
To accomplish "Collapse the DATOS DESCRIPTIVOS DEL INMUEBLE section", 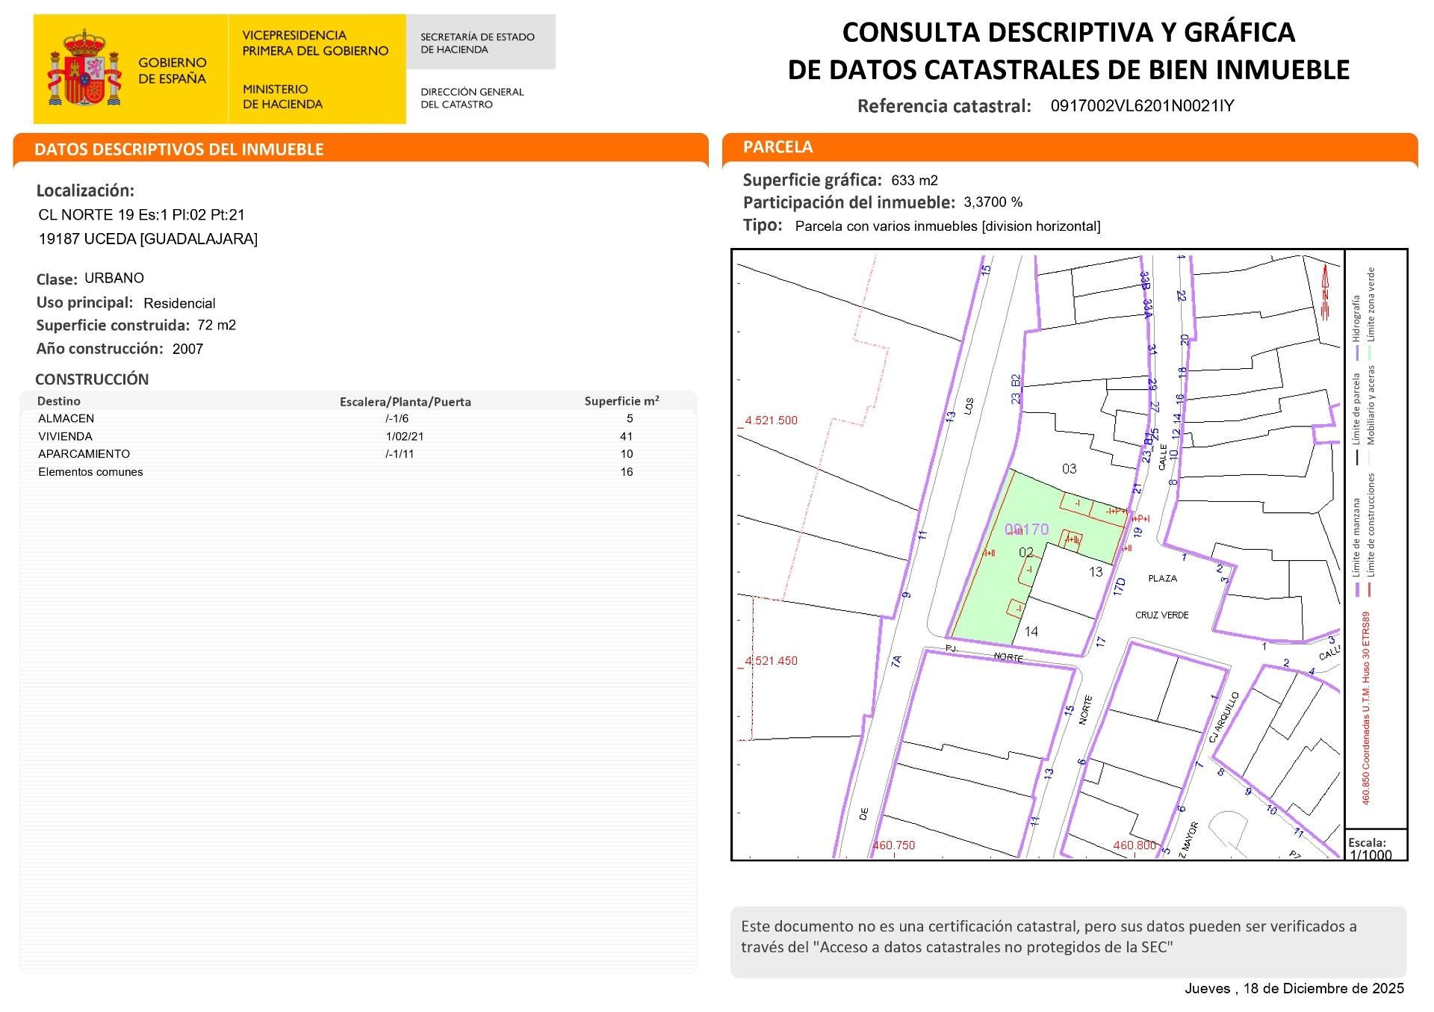I will coord(179,149).
